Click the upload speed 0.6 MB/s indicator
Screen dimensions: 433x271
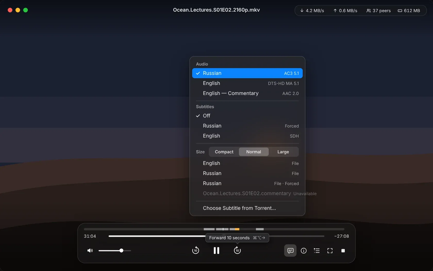pos(345,11)
